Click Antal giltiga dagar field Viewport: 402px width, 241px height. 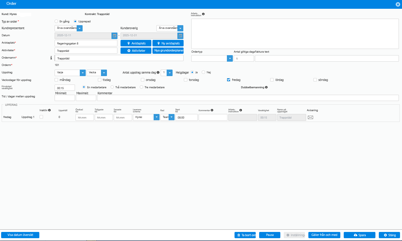coord(244,59)
